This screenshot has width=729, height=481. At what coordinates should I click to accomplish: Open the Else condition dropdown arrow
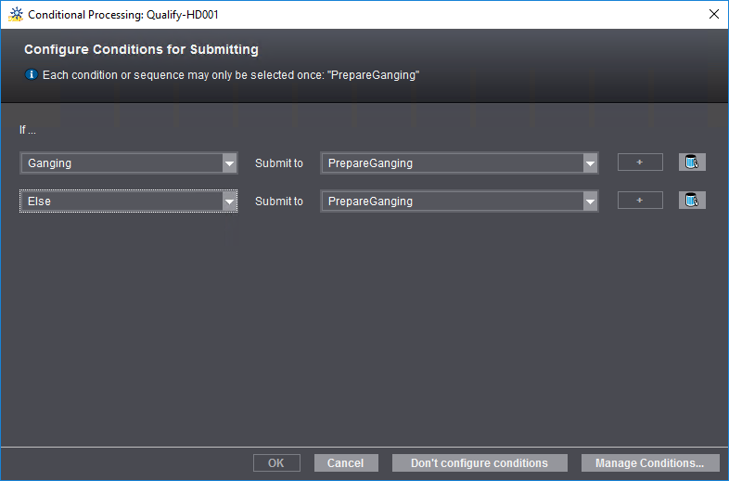pyautogui.click(x=230, y=201)
